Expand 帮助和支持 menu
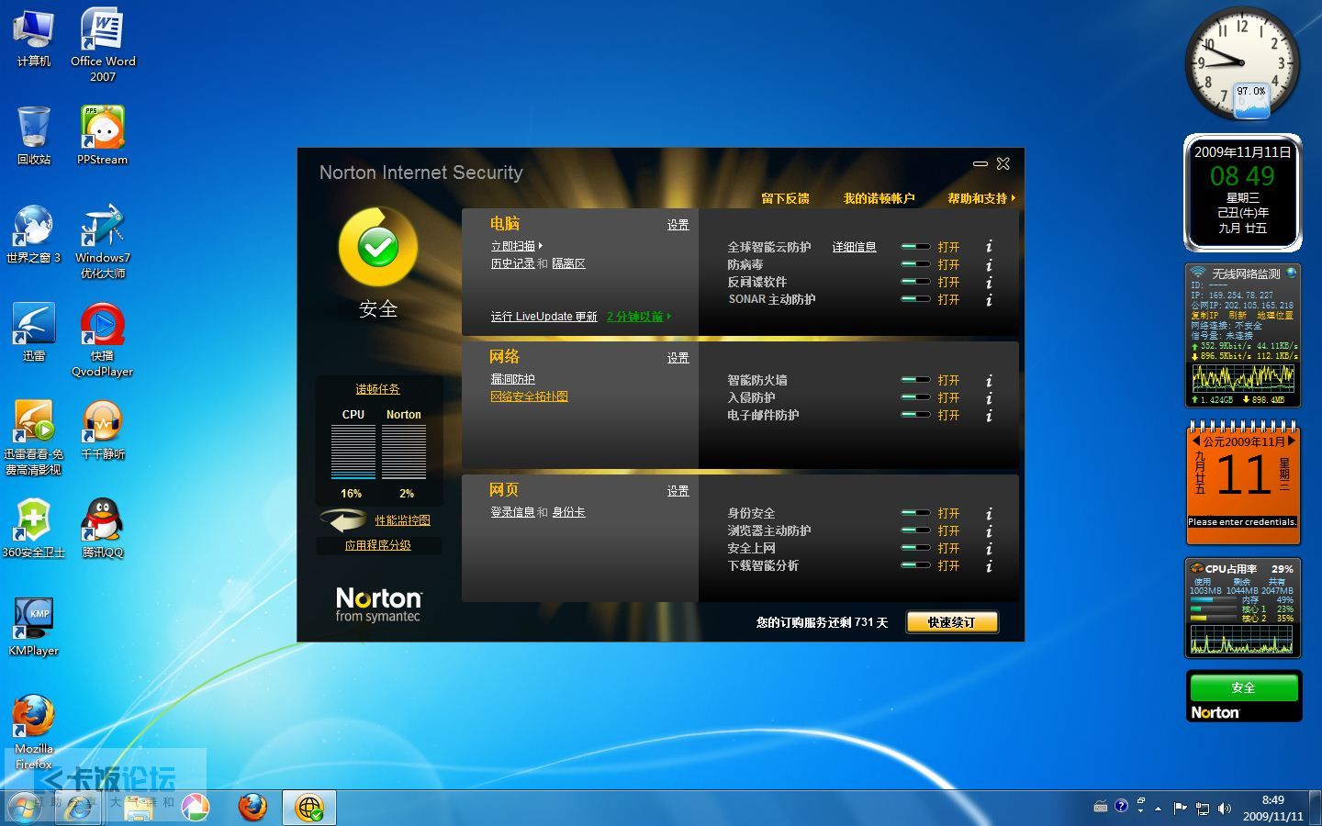The width and height of the screenshot is (1322, 826). coord(981,198)
